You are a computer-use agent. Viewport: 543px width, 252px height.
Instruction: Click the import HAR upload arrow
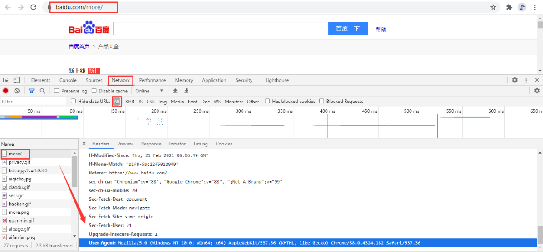point(175,91)
